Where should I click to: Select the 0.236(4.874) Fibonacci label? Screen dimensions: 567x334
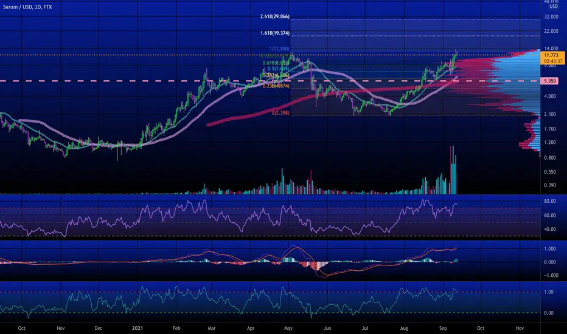pos(276,86)
